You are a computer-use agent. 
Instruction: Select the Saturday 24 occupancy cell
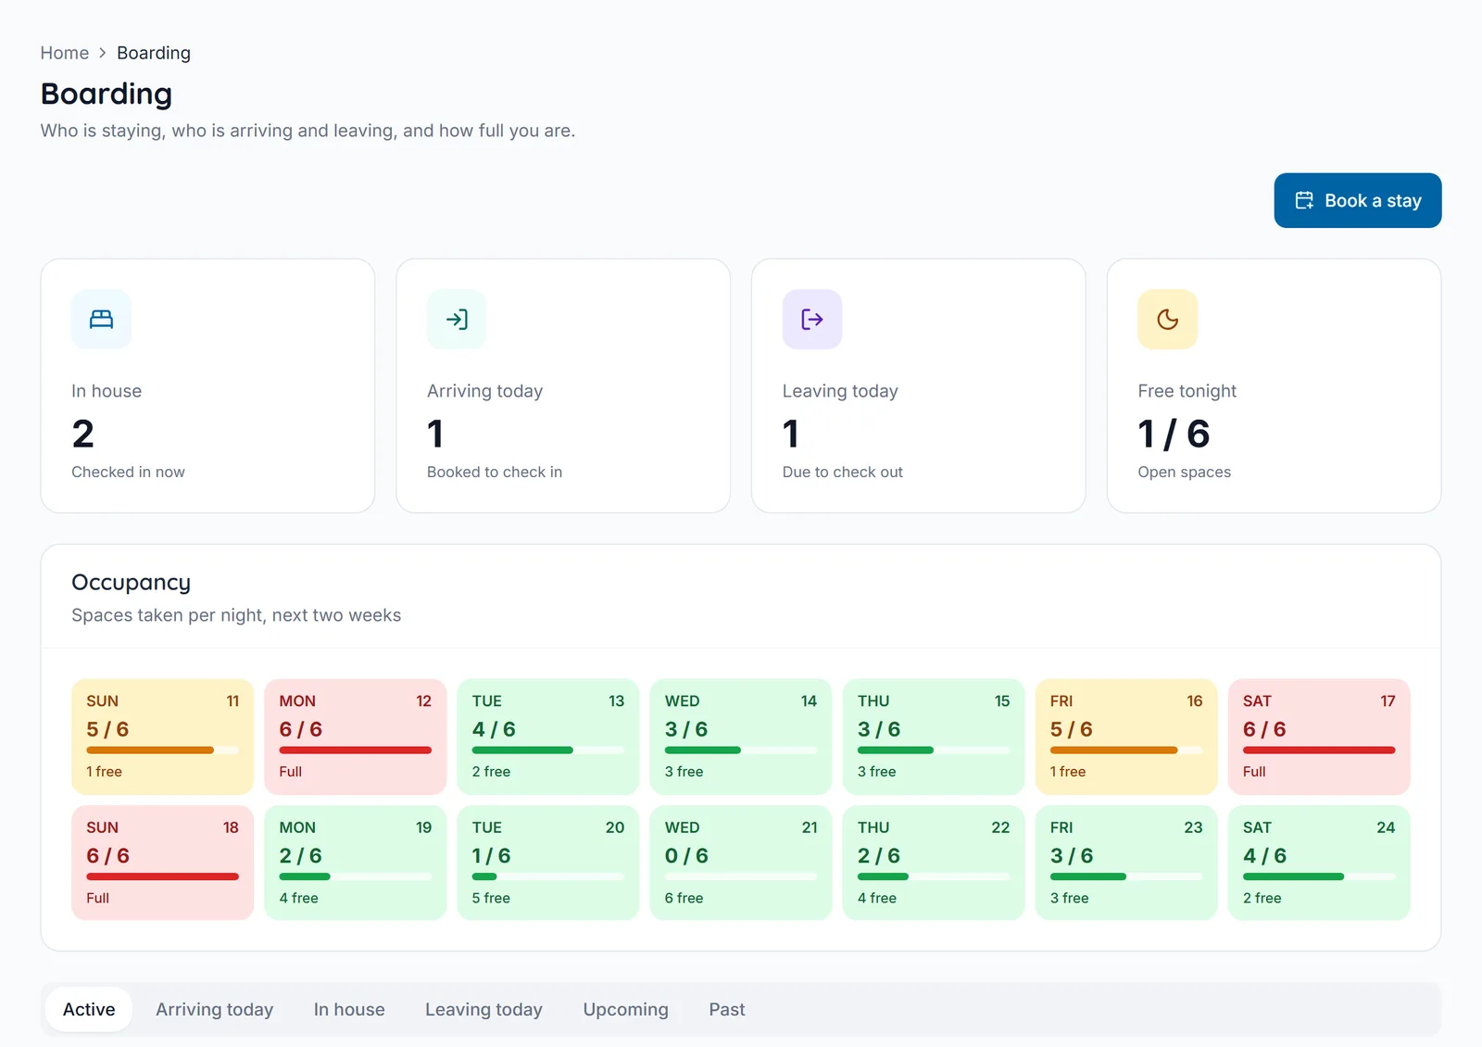[x=1319, y=863]
